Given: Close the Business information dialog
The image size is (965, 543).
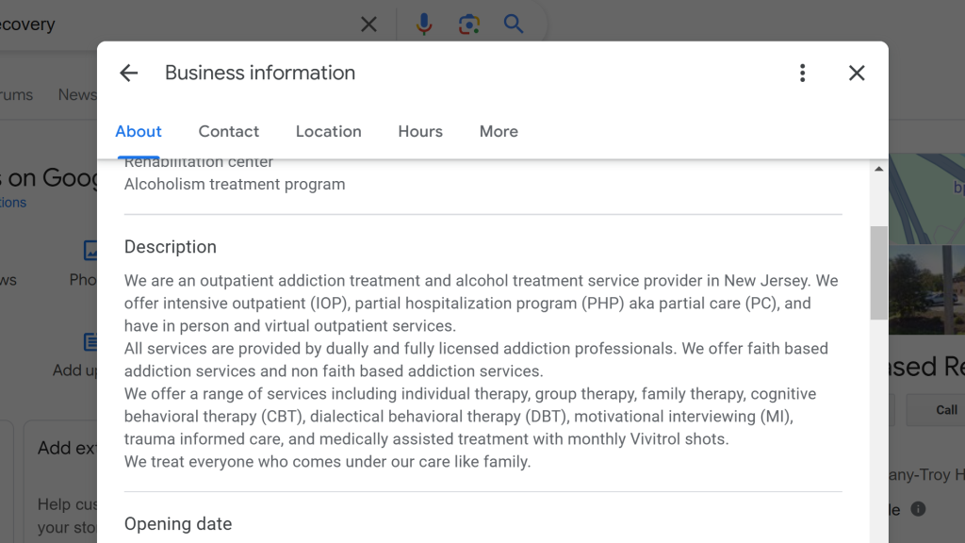Looking at the screenshot, I should [x=857, y=73].
